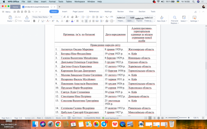Viewport: 207px width, 129px height.
Task: Click the Print icon in quick toolbar
Action: [25, 12]
